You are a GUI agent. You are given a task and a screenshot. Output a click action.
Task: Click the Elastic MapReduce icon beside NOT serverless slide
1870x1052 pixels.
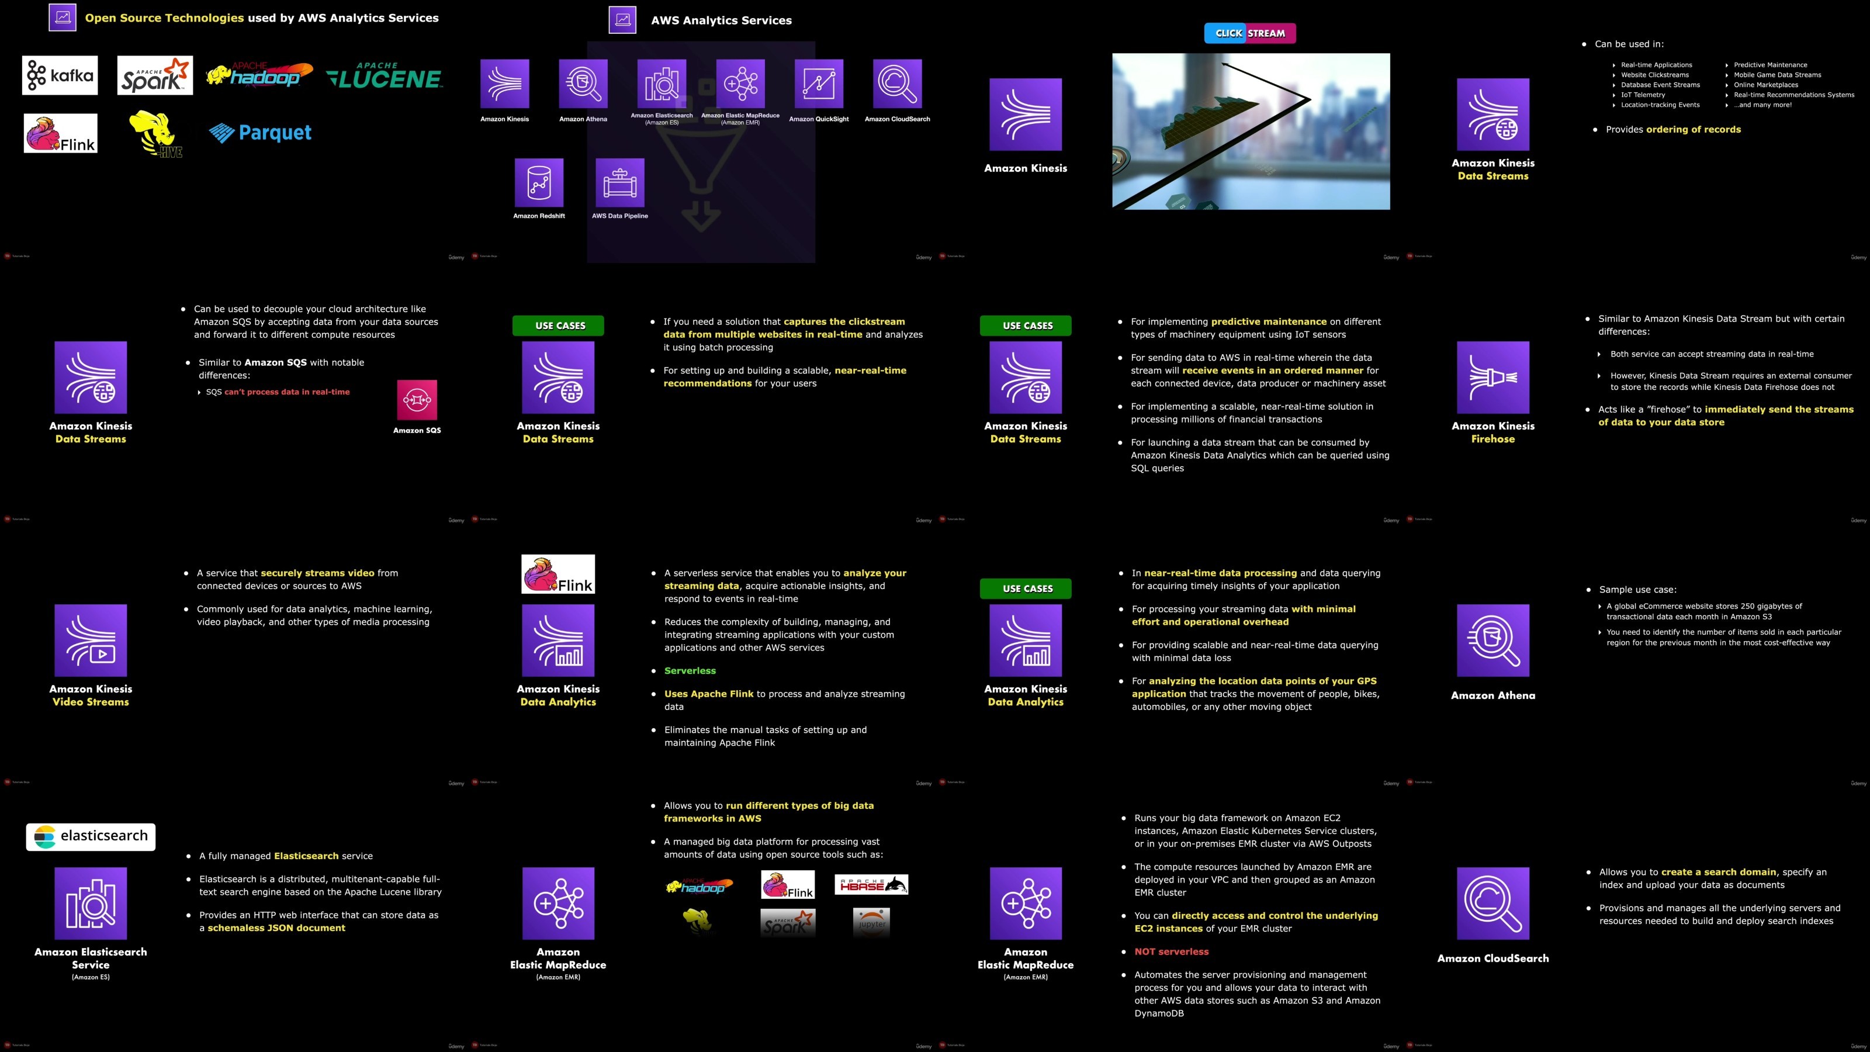tap(1026, 903)
